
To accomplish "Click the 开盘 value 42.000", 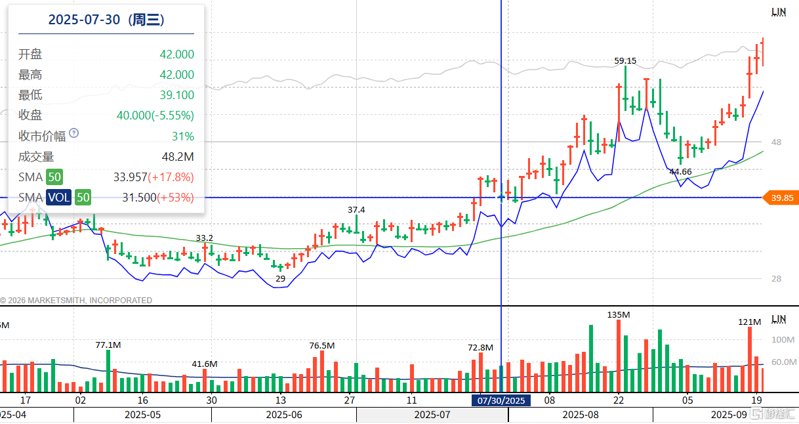I will point(177,54).
